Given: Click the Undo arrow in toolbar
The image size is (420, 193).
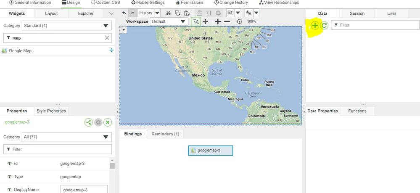Looking at the screenshot, I should click(124, 13).
